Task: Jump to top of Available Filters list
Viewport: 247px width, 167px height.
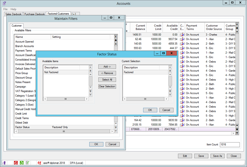Action: 116,36
